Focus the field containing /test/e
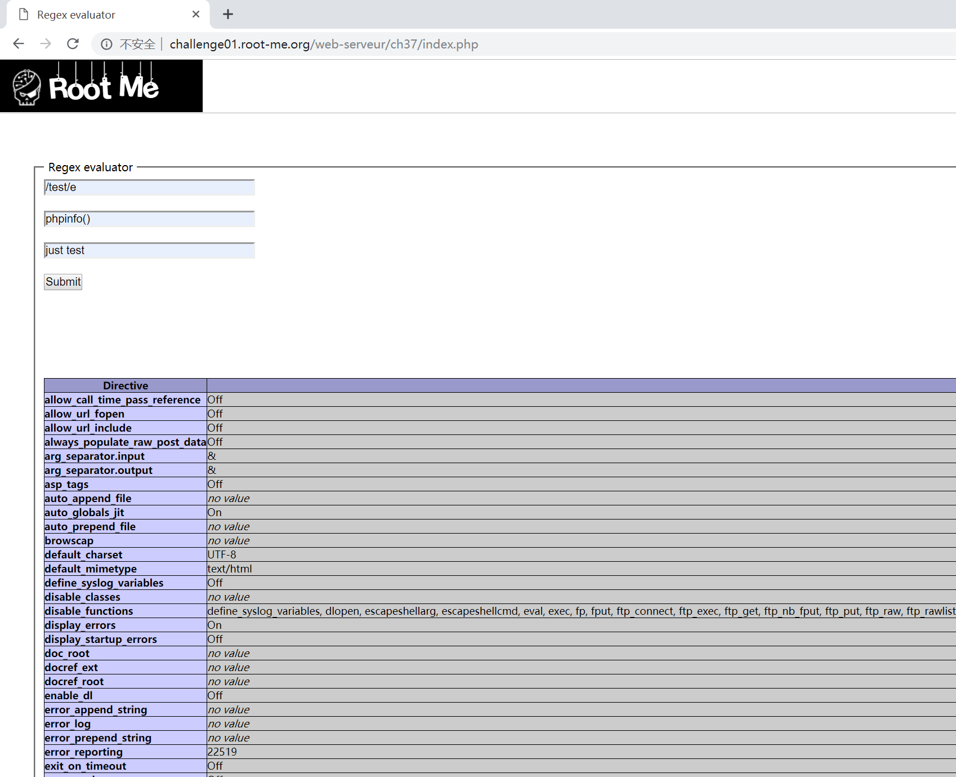Screen dimensions: 956x777 pos(149,187)
